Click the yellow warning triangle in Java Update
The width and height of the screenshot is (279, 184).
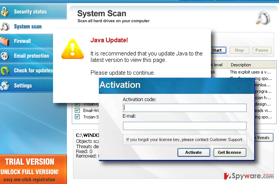pos(73,49)
